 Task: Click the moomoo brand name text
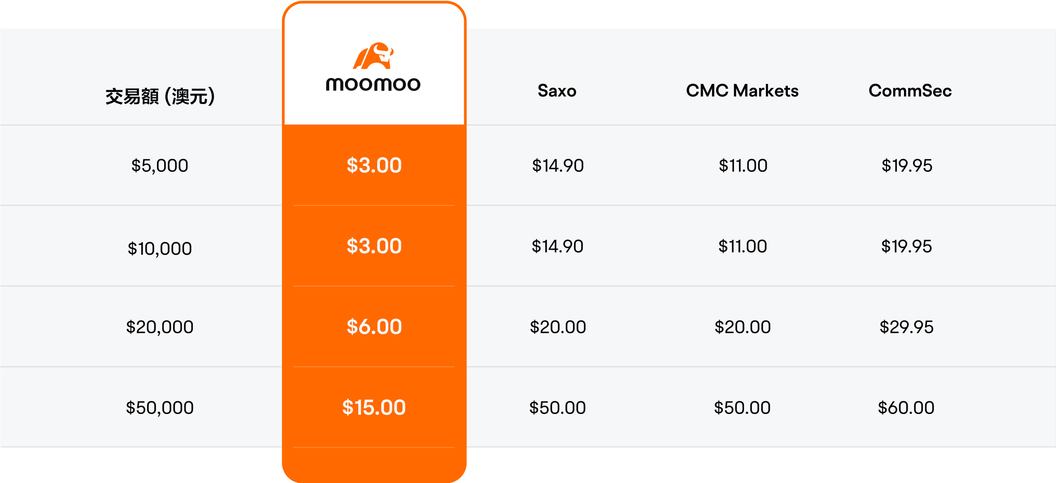coord(373,84)
